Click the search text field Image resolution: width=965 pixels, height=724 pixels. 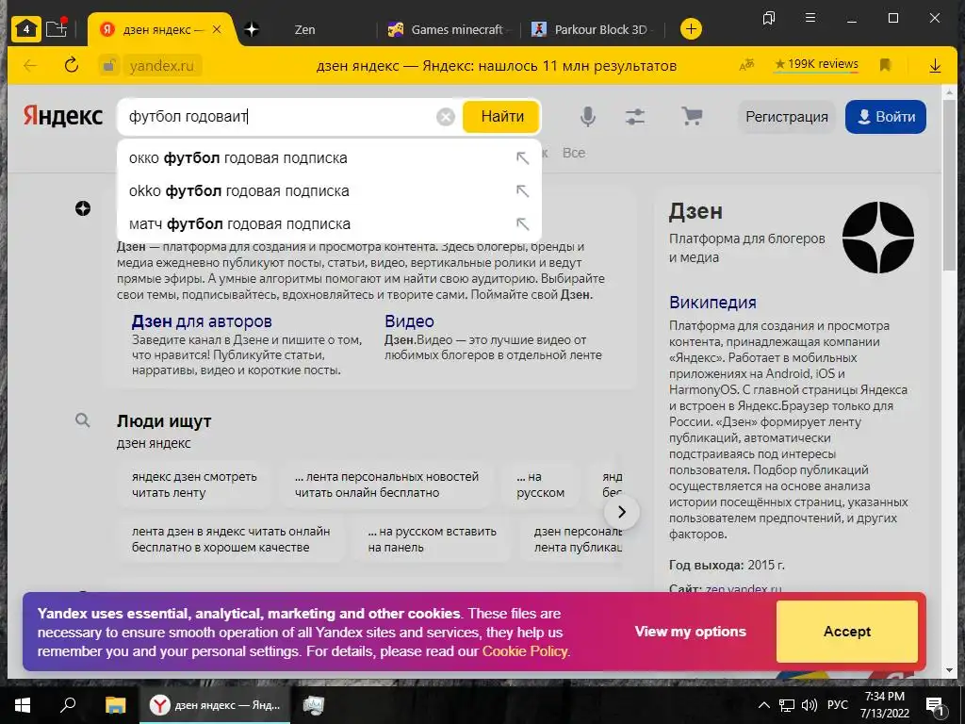pyautogui.click(x=278, y=116)
